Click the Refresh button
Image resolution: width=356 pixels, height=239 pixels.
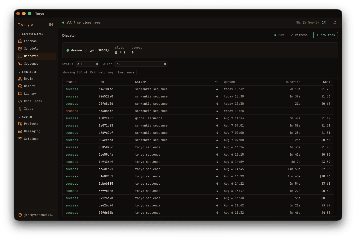pos(299,35)
